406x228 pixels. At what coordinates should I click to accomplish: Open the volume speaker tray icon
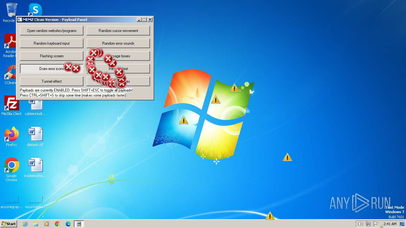(360, 224)
